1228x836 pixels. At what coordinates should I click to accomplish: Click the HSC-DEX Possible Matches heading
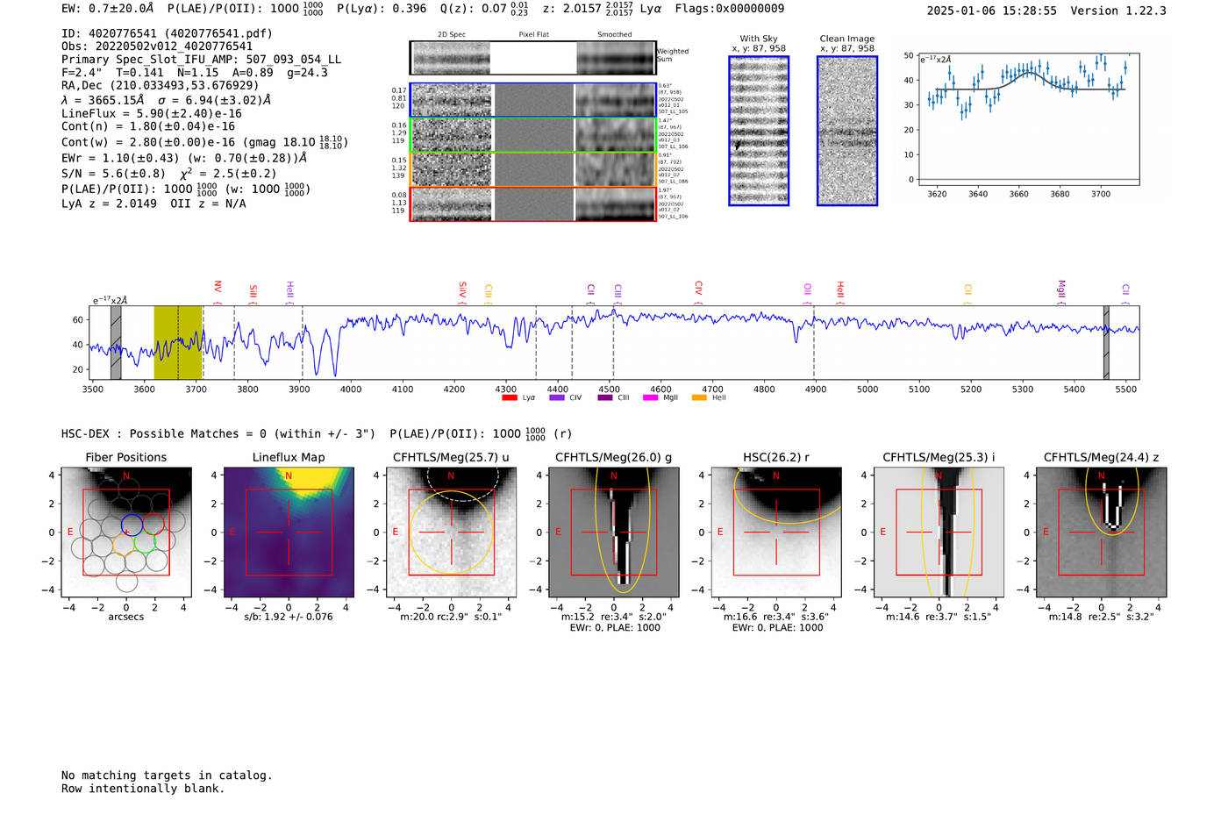click(x=218, y=434)
